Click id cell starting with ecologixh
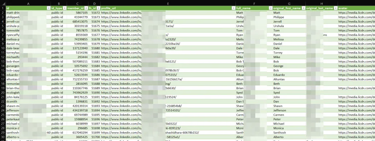 (x=28, y=92)
